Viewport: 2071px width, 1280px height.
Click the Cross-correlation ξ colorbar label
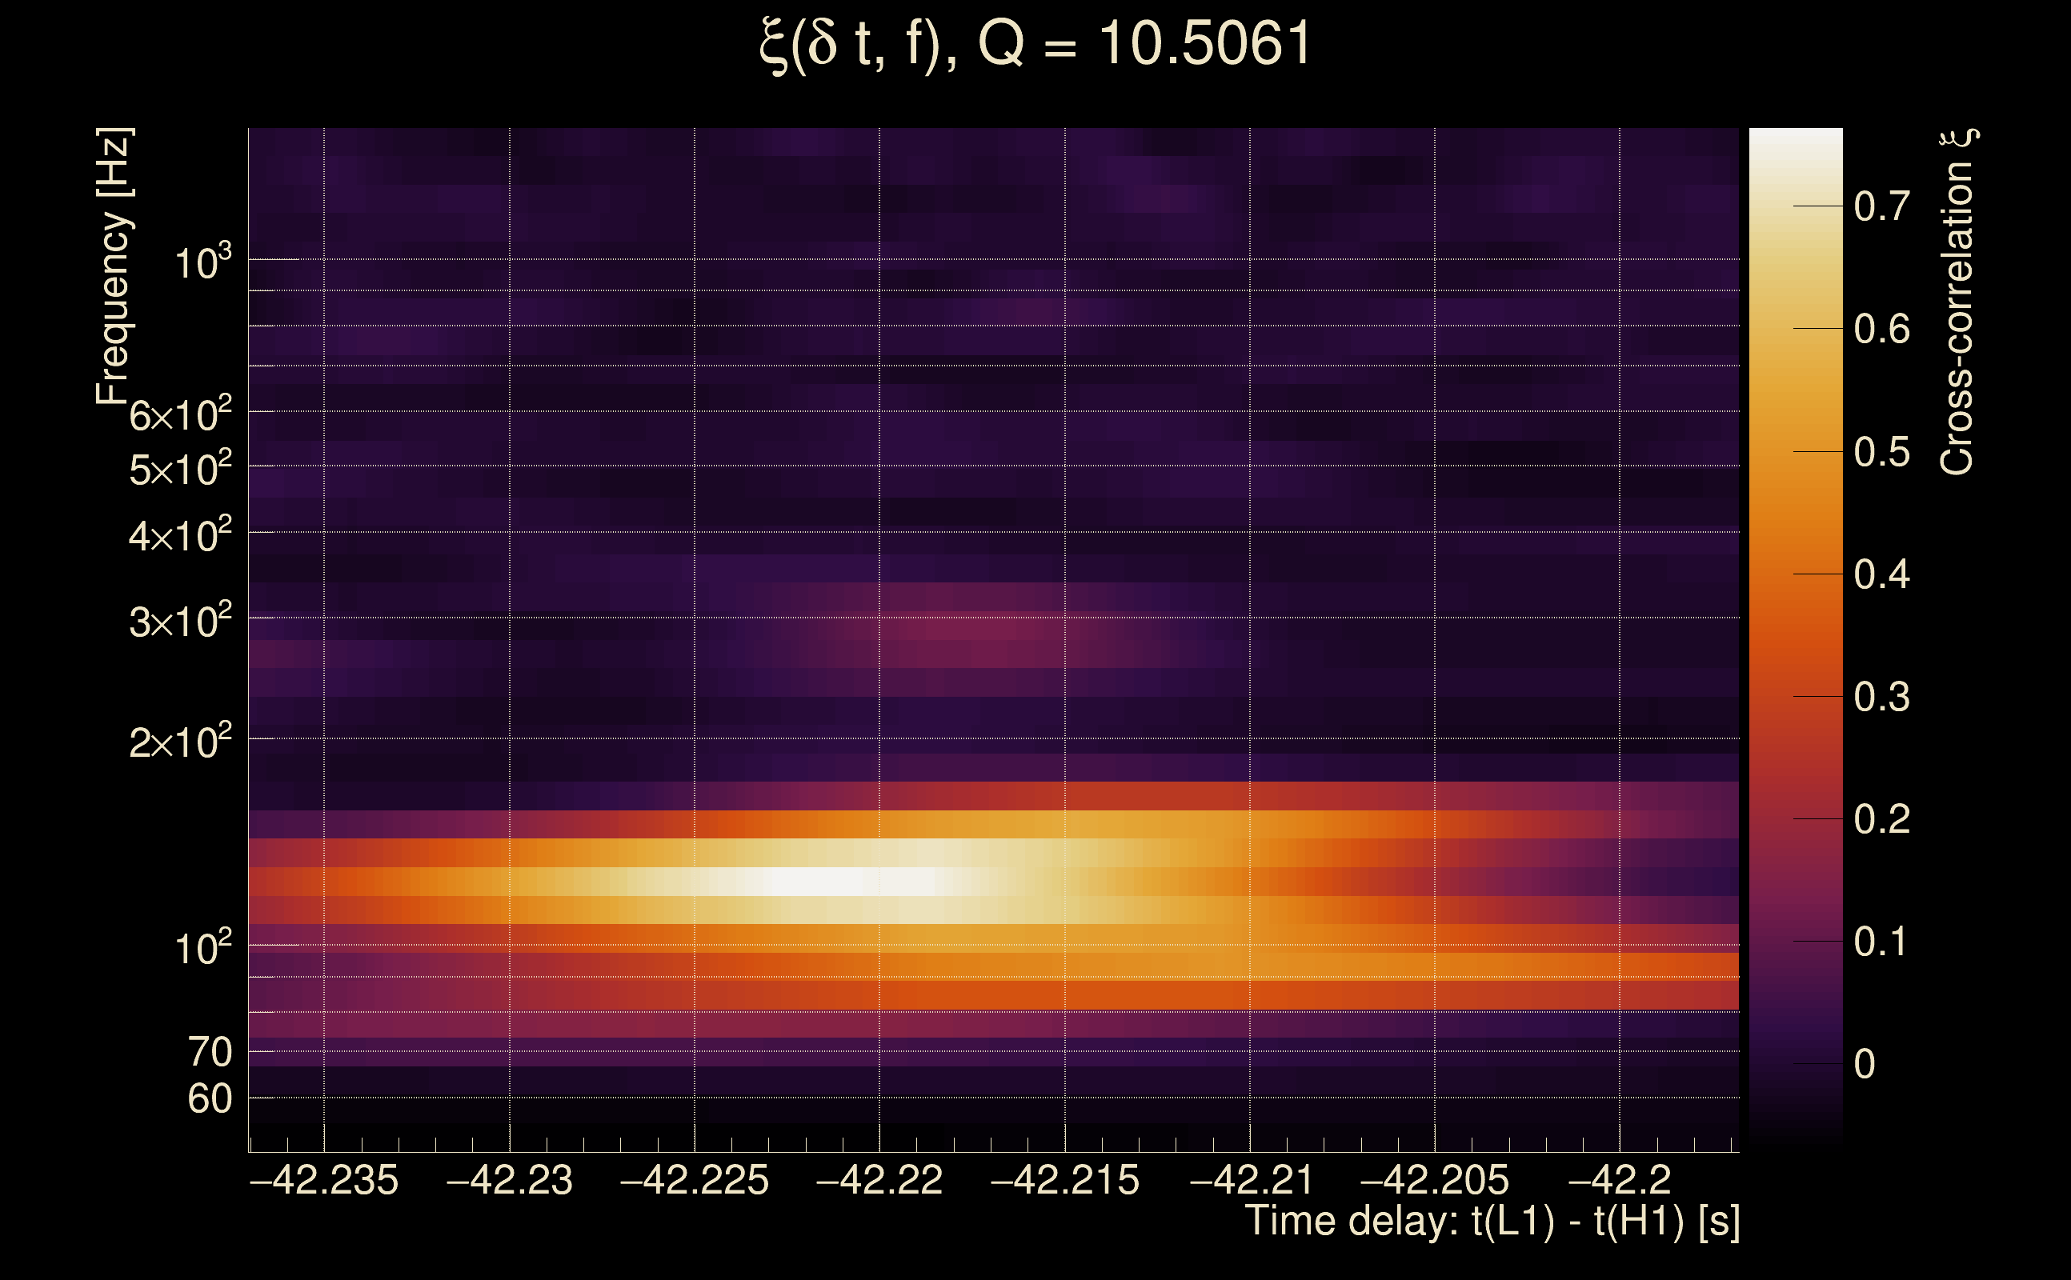1957,302
